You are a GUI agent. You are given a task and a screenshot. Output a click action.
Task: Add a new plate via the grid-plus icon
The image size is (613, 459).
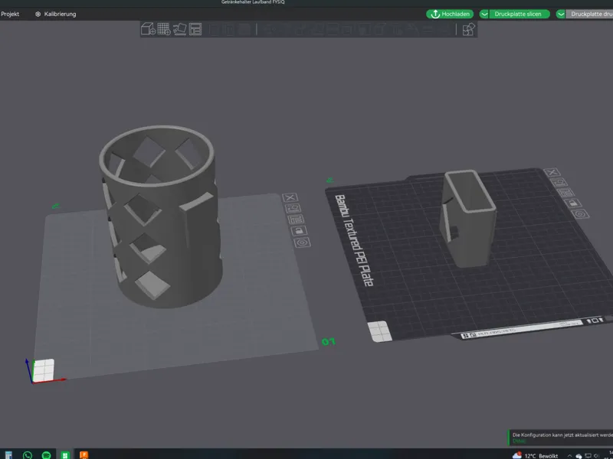coord(164,29)
